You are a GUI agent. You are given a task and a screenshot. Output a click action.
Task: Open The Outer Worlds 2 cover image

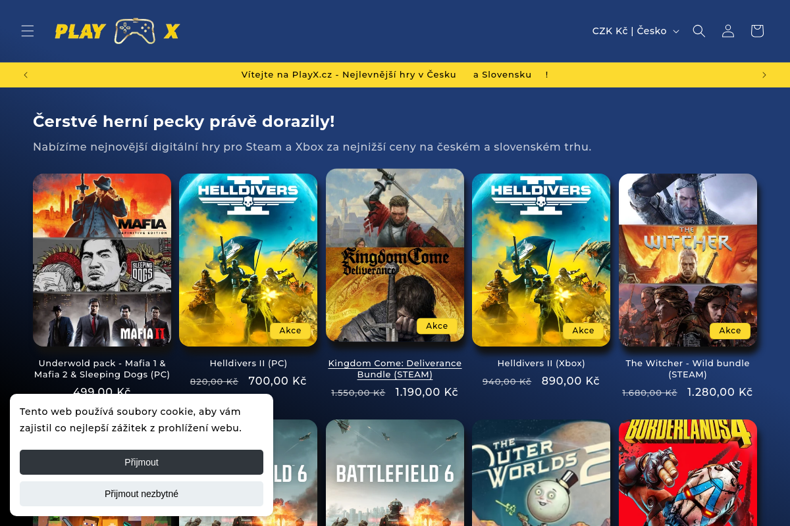541,473
